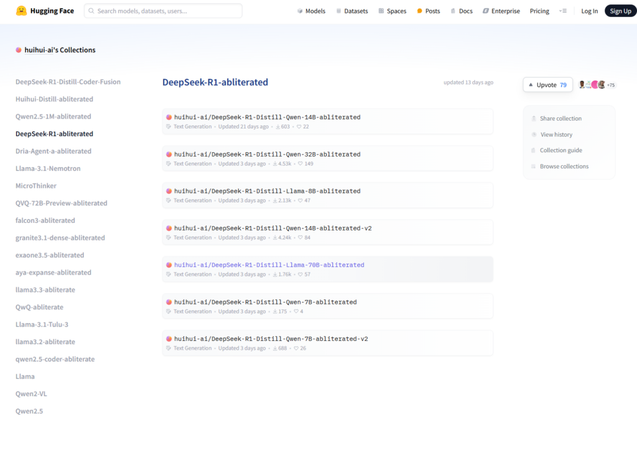Click avatar icon of Qwen-32B-abliterated model
The width and height of the screenshot is (637, 449).
coord(169,155)
